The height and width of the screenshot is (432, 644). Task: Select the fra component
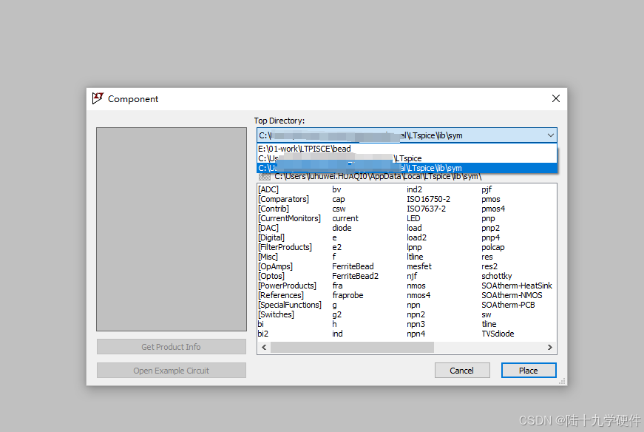coord(337,286)
